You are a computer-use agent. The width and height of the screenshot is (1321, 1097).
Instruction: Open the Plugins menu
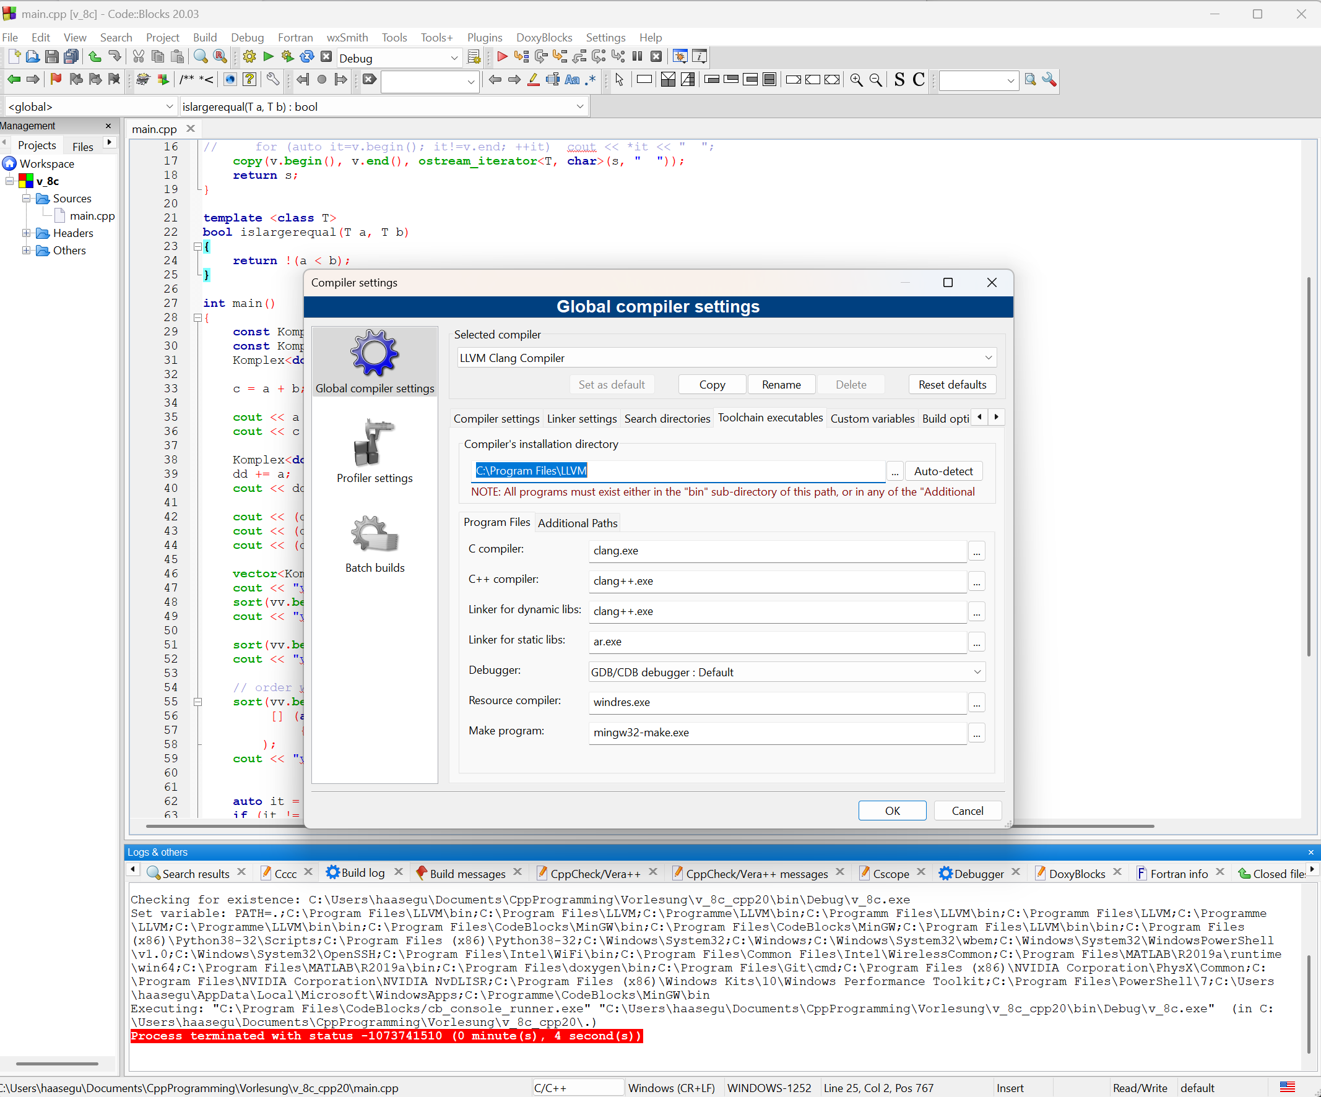484,38
